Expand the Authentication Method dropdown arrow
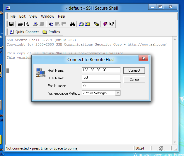 coord(118,93)
